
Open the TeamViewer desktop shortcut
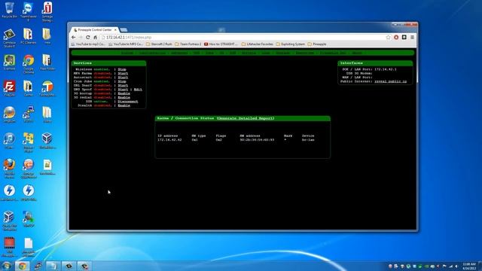click(29, 12)
